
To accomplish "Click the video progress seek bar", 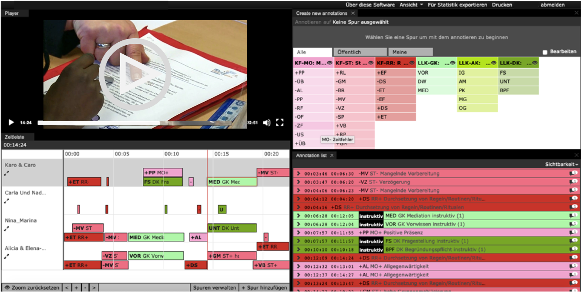I will (141, 123).
